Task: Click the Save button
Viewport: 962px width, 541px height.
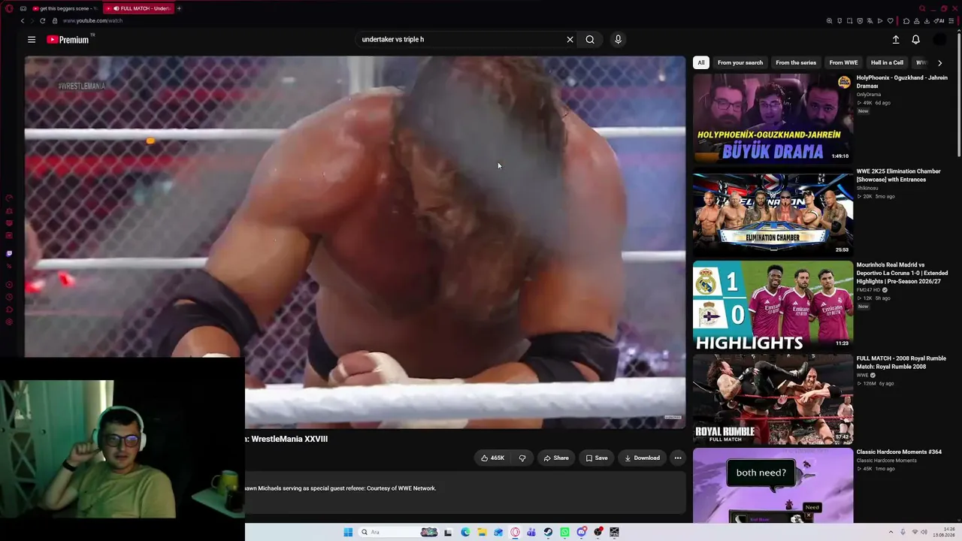Action: click(597, 458)
